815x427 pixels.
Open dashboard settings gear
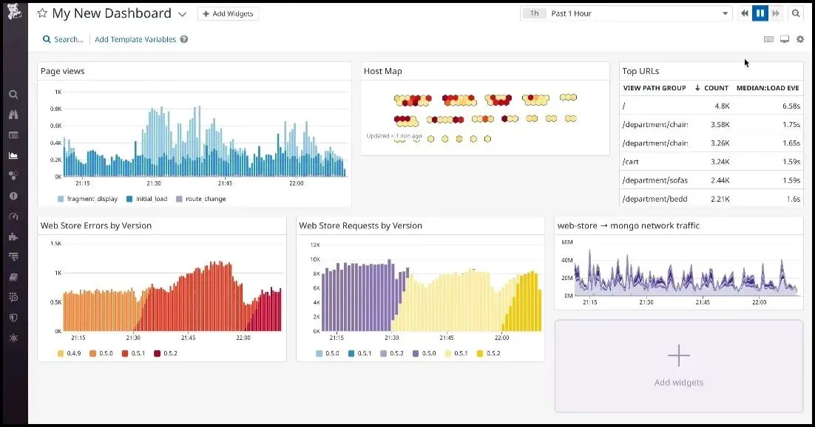[800, 39]
